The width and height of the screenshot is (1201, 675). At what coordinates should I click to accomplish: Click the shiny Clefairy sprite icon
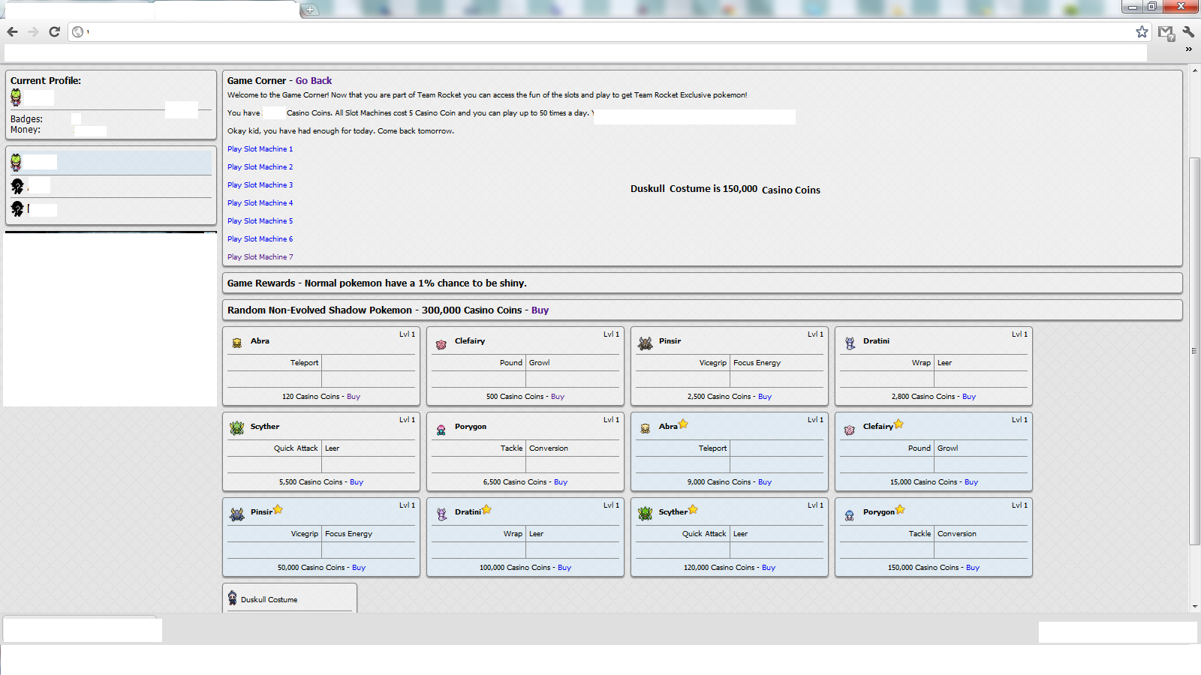(849, 430)
